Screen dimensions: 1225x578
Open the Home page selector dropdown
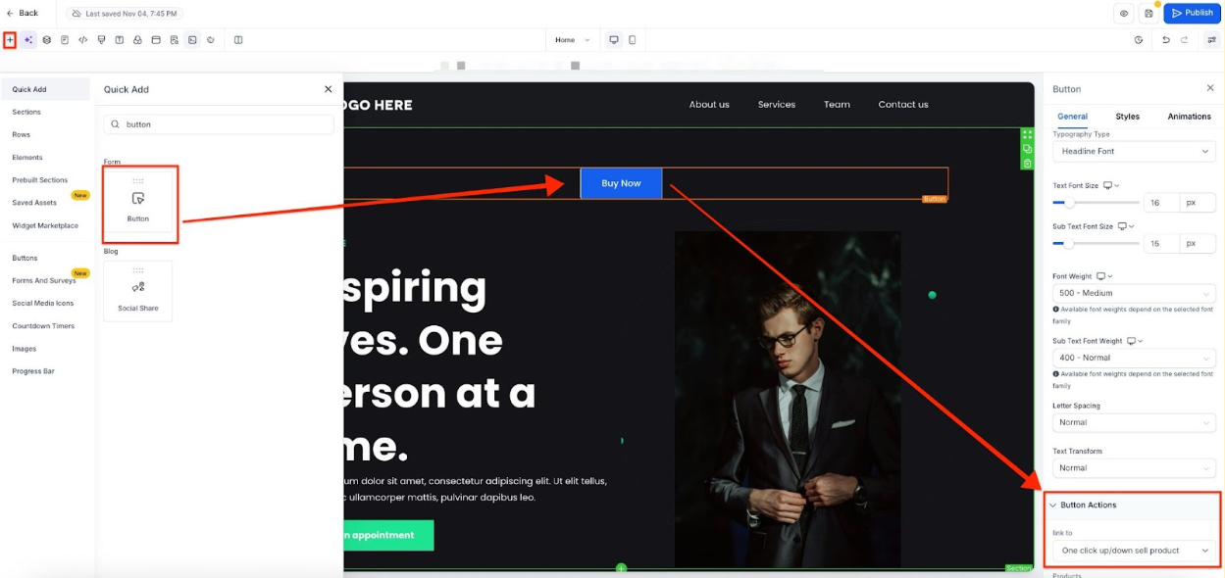573,40
